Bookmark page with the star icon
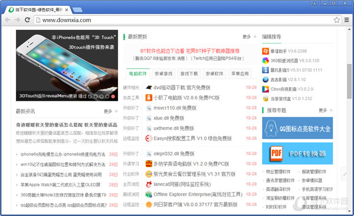Viewport: 354px width, 216px height. point(337,20)
